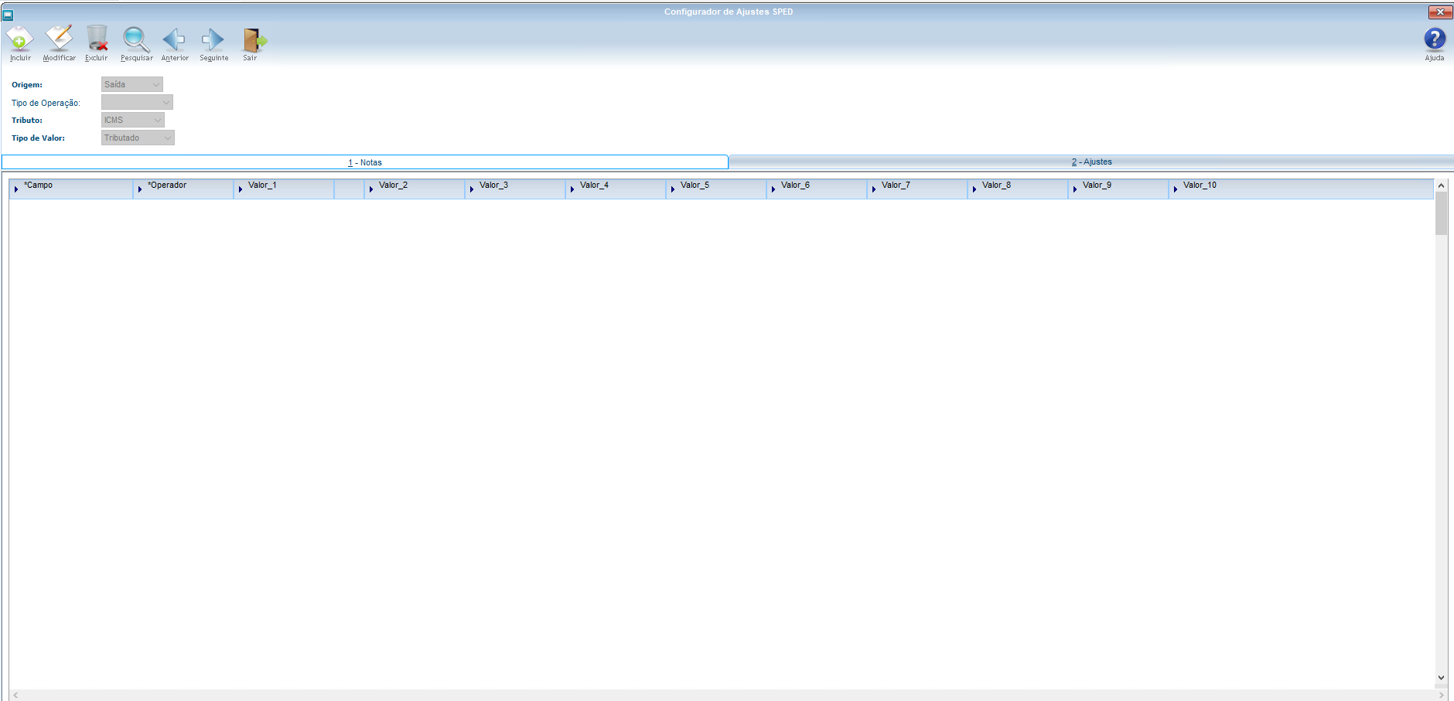Click application icon in title bar
The image size is (1454, 701).
pyautogui.click(x=8, y=15)
